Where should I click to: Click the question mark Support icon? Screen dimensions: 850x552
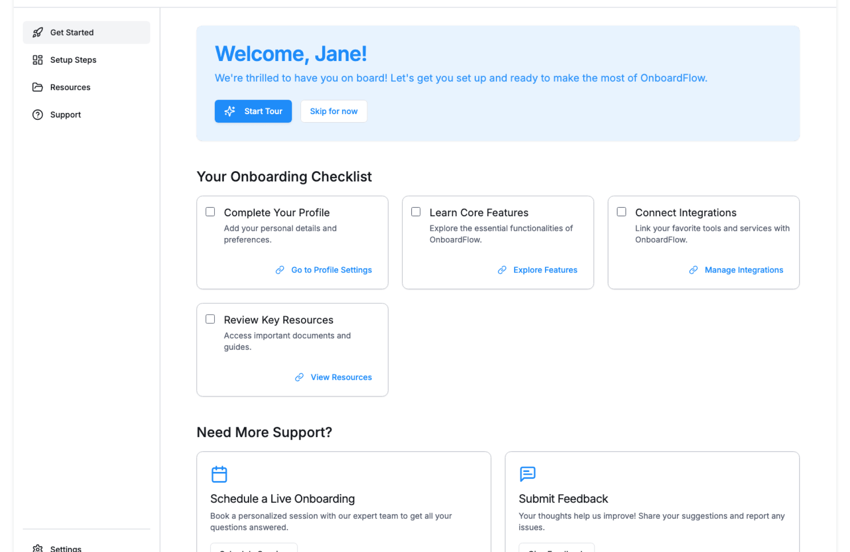[x=38, y=115]
